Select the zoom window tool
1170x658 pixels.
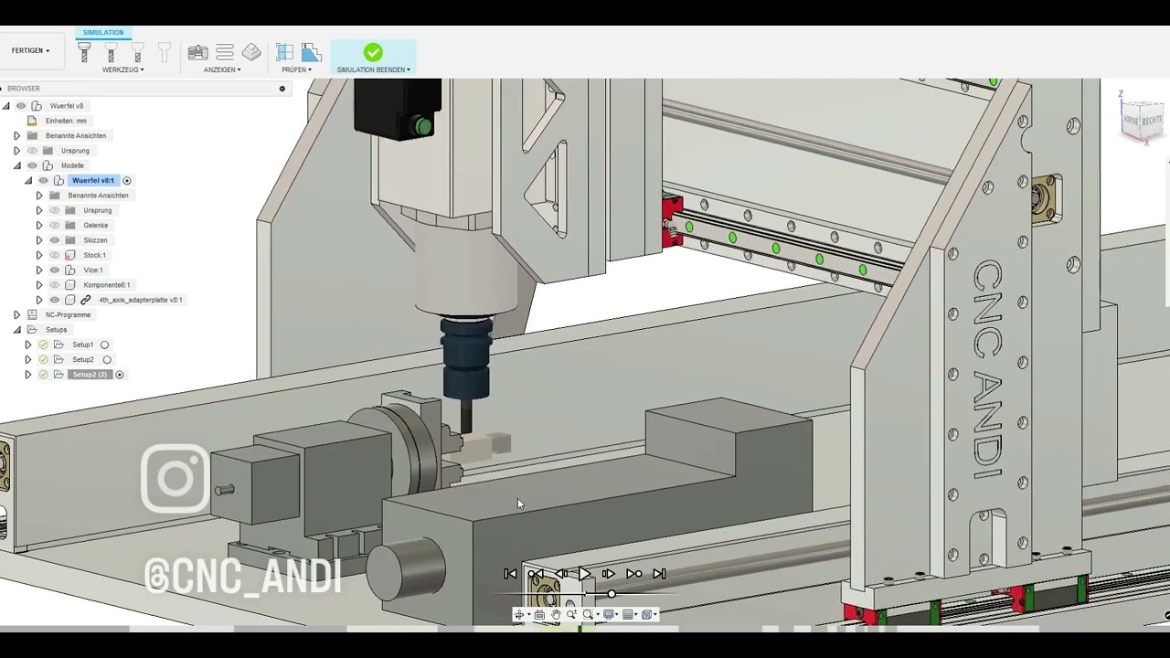click(x=590, y=615)
